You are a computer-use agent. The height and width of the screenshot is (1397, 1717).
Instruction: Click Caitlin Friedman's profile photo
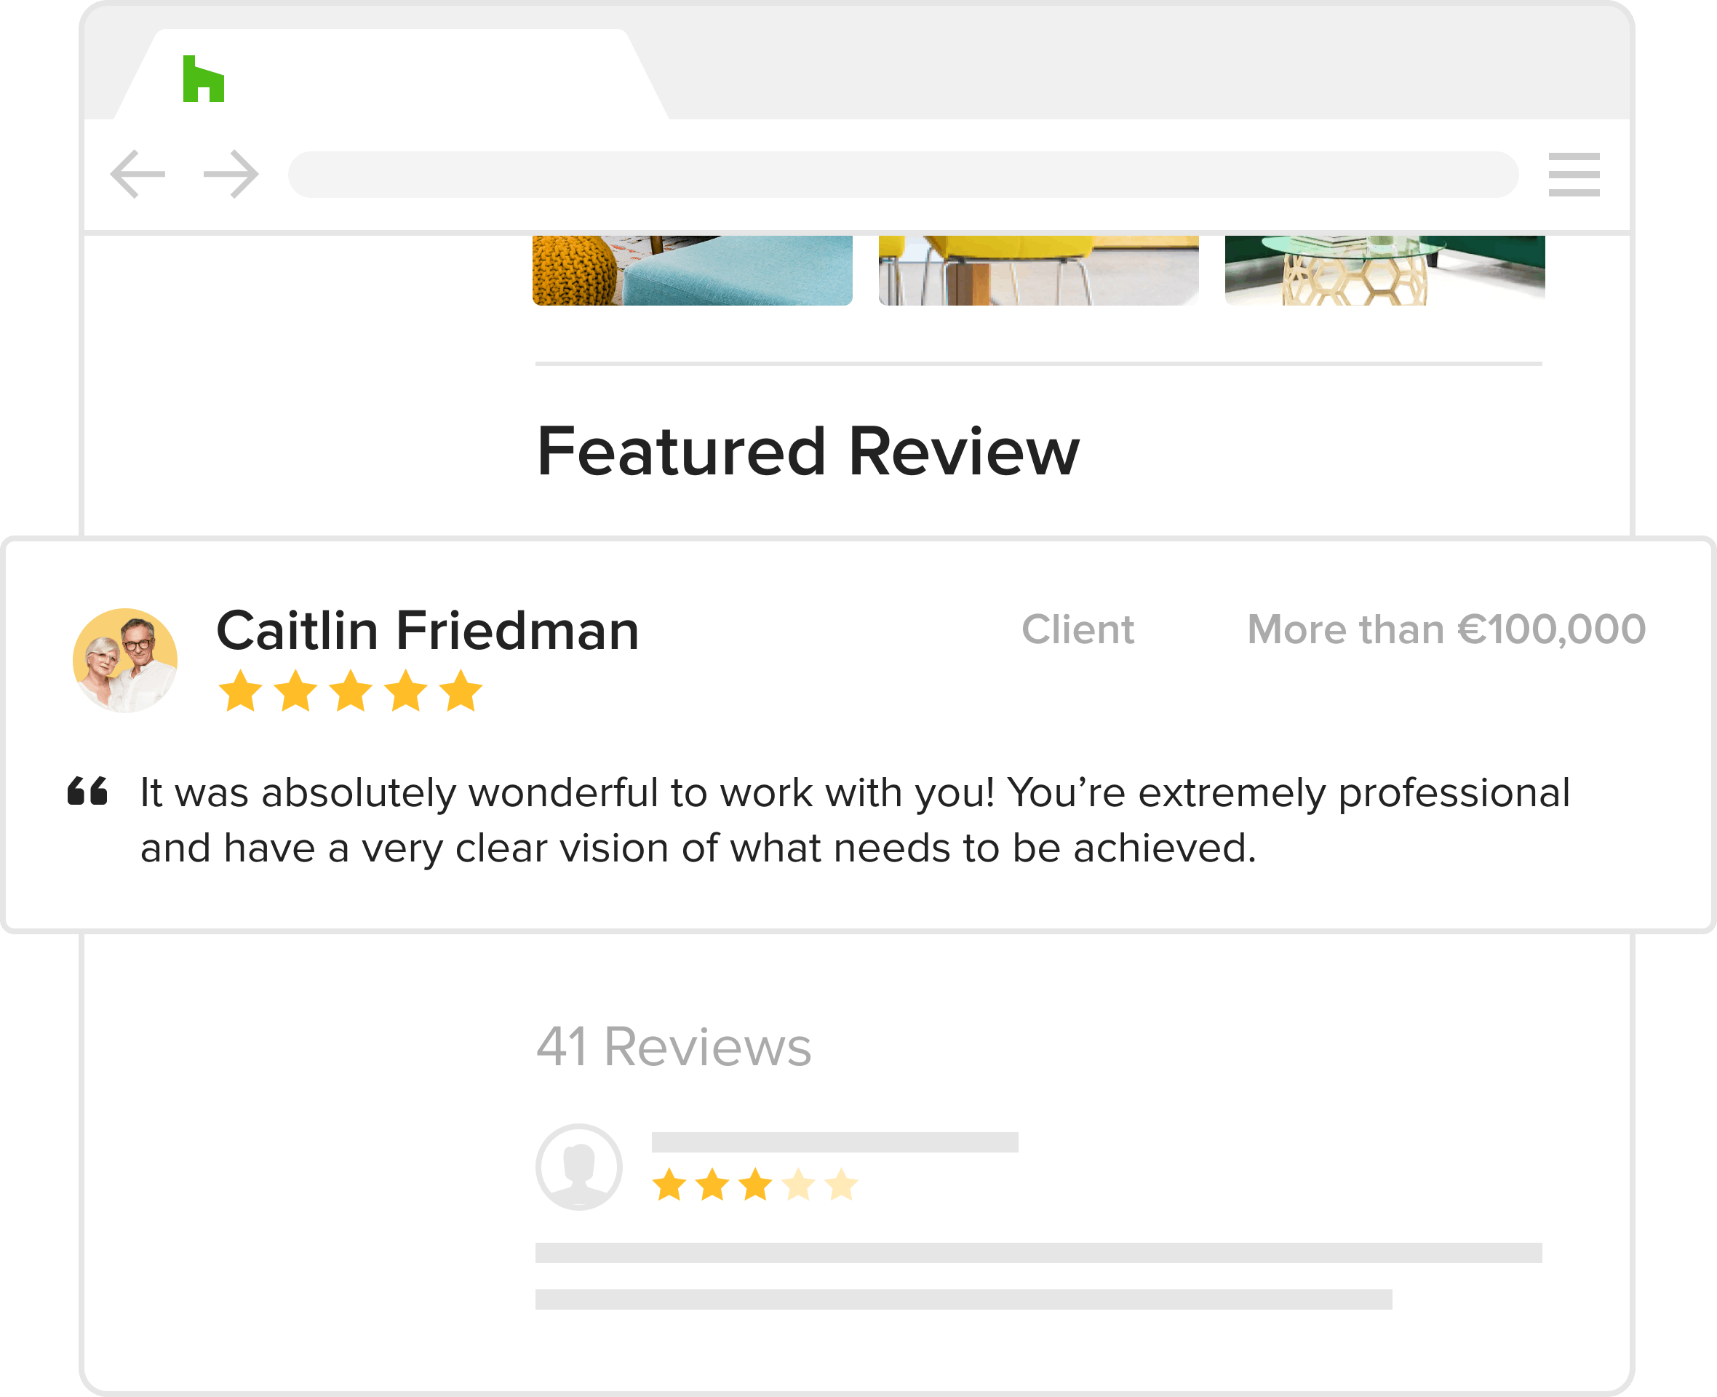point(126,661)
